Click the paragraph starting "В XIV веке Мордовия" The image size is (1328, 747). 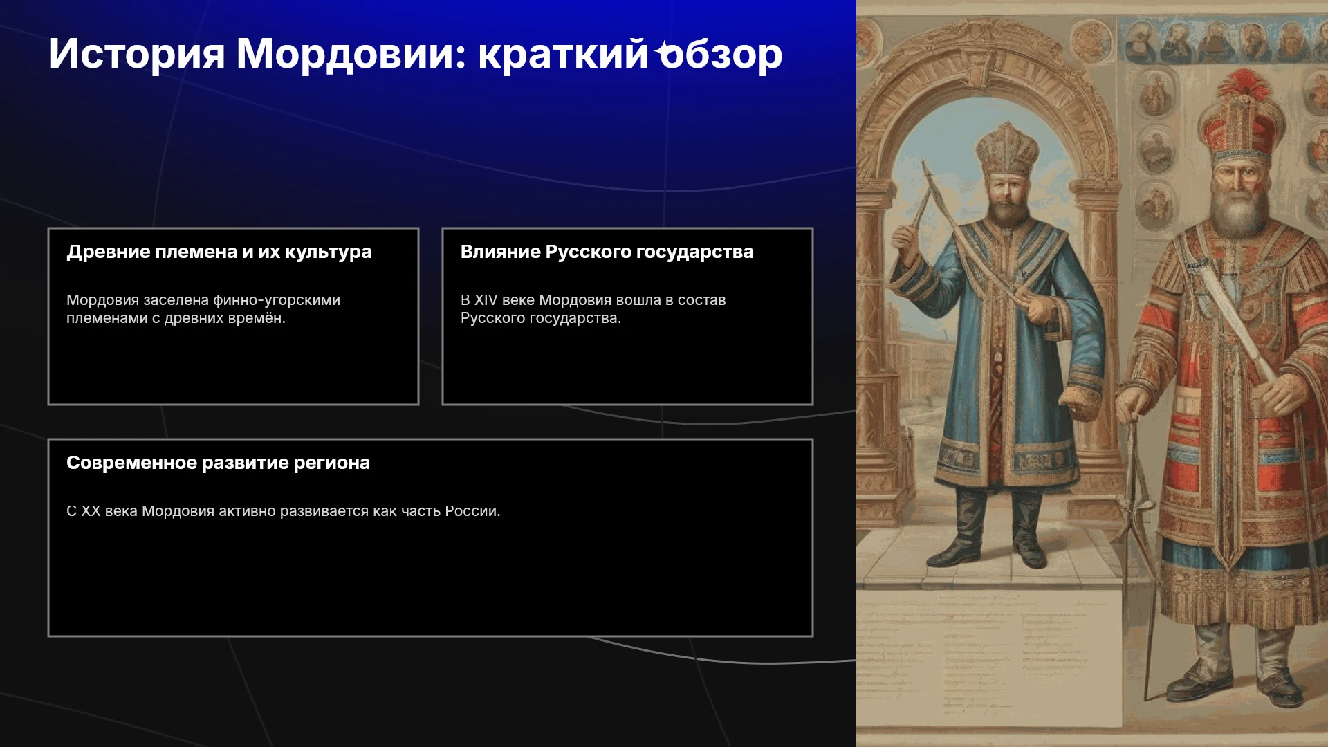tap(593, 309)
